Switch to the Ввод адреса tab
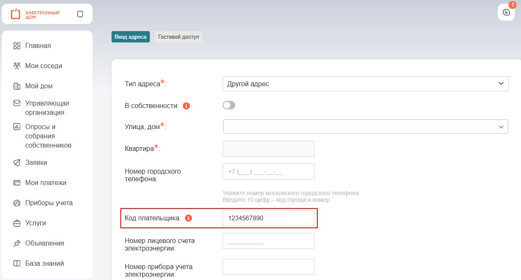Image resolution: width=521 pixels, height=280 pixels. tap(130, 37)
